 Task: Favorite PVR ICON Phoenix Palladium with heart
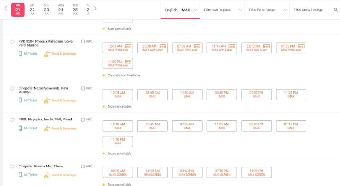click(12, 42)
